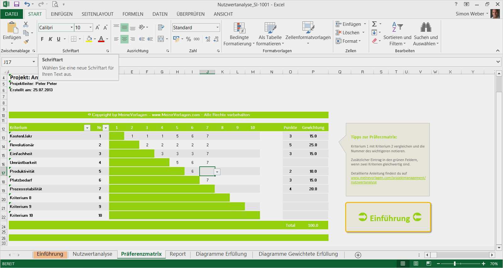
Task: Switch to Page Layout view in status bar
Action: (x=416, y=264)
